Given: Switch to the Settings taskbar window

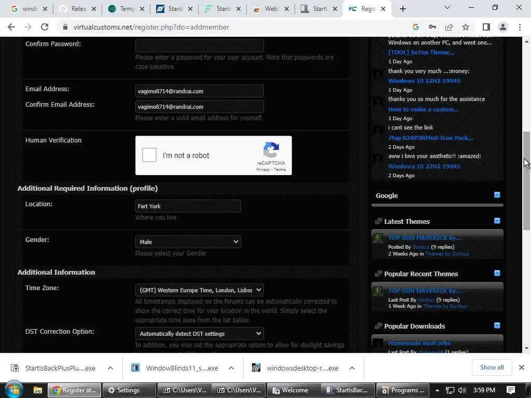Looking at the screenshot, I should [x=129, y=390].
